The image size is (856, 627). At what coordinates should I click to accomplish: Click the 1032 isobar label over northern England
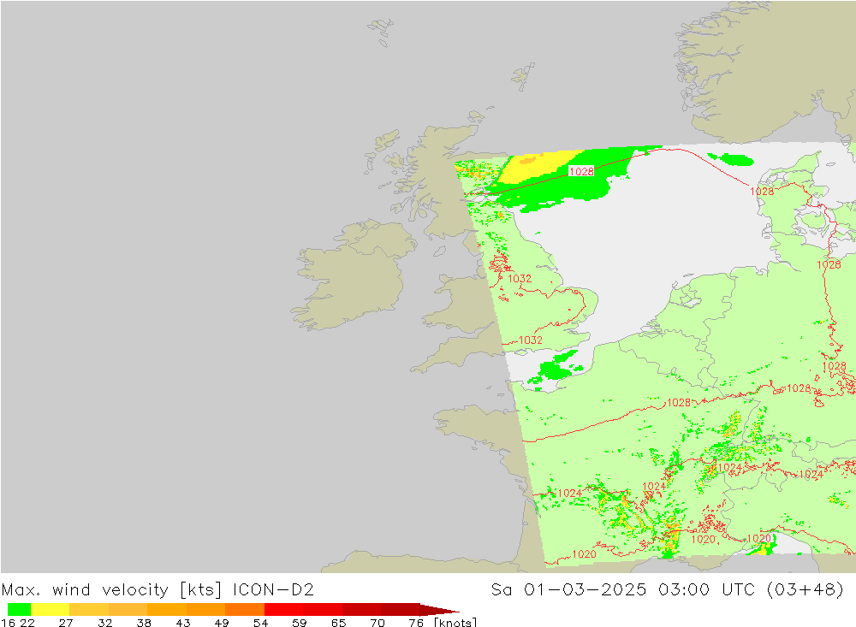coord(520,278)
